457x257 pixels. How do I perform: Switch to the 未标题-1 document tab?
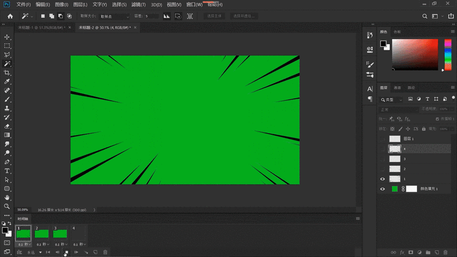point(40,27)
